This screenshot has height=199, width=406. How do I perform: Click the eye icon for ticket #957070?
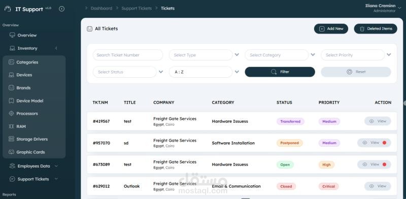[364, 143]
